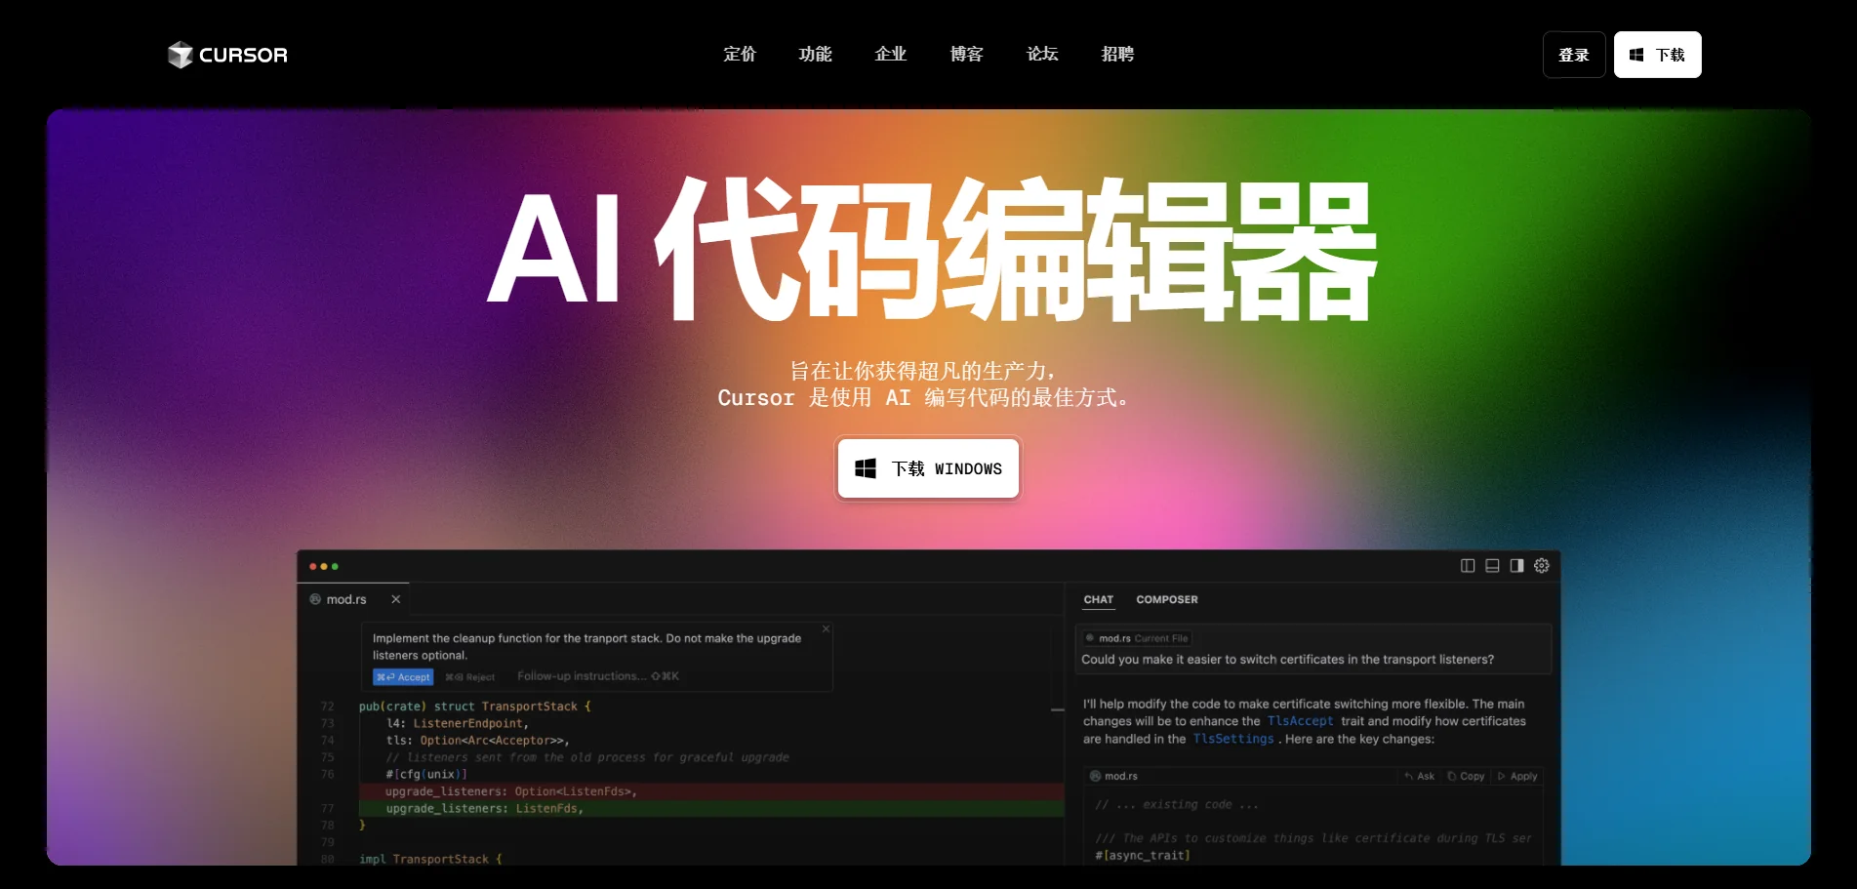The height and width of the screenshot is (889, 1857).
Task: Toggle the right sidebar layout icon
Action: click(x=1516, y=566)
